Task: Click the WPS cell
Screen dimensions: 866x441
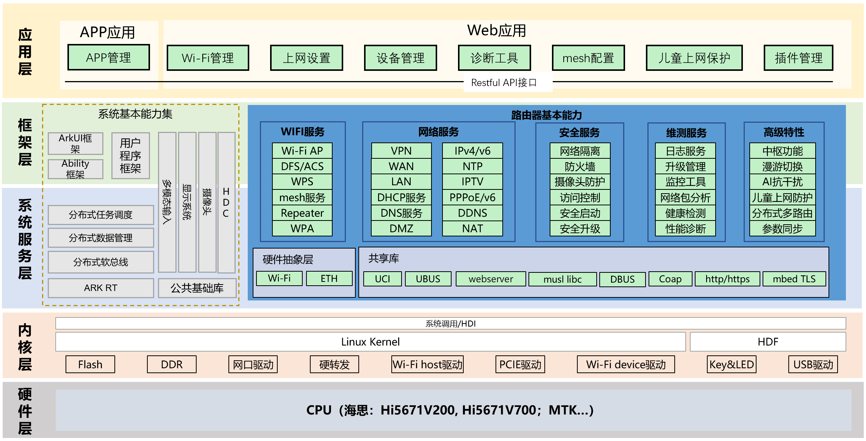Action: 302,182
